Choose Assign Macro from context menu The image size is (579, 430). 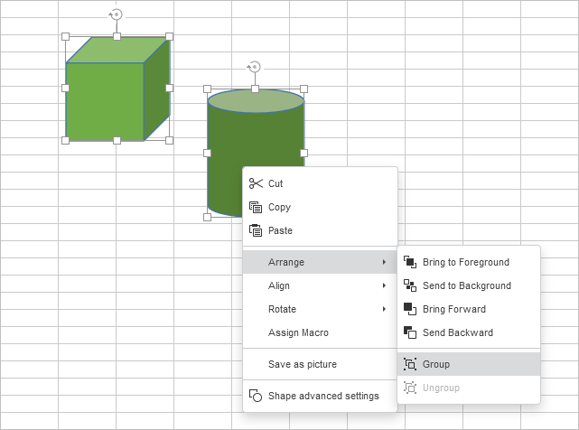[298, 332]
